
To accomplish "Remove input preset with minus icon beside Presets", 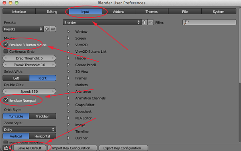I will [53, 29].
